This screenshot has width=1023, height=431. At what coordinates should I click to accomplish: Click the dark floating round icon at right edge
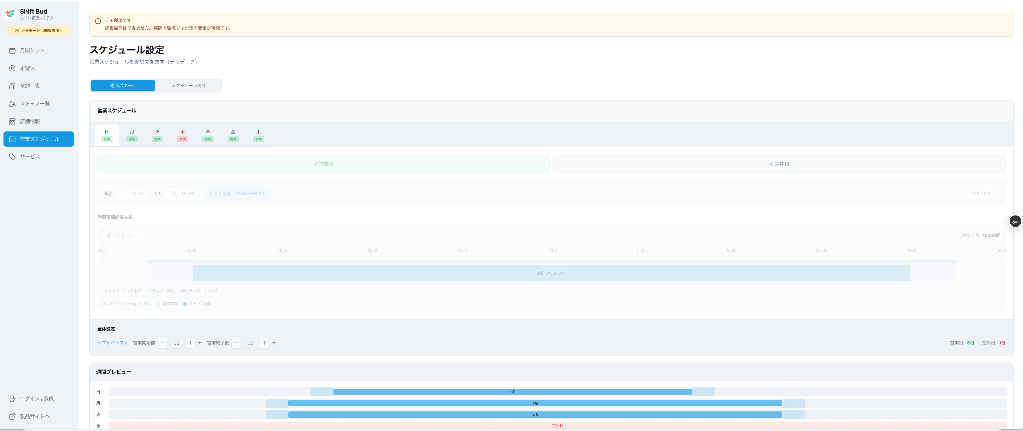pos(1015,221)
